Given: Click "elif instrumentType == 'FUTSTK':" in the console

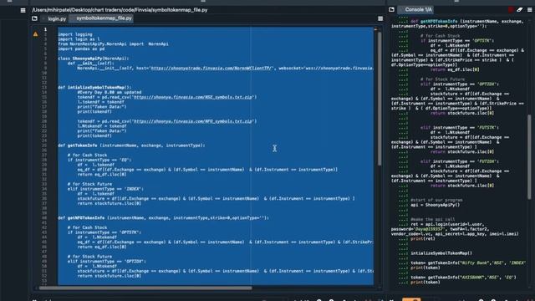Looking at the screenshot, I should 460,128.
